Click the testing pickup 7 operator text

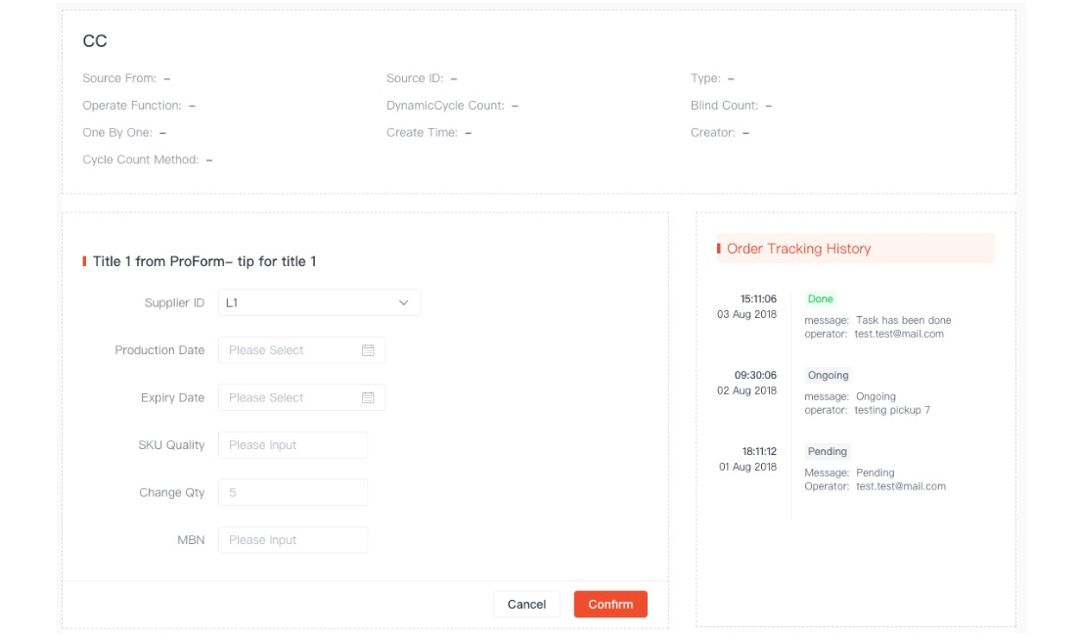click(891, 410)
